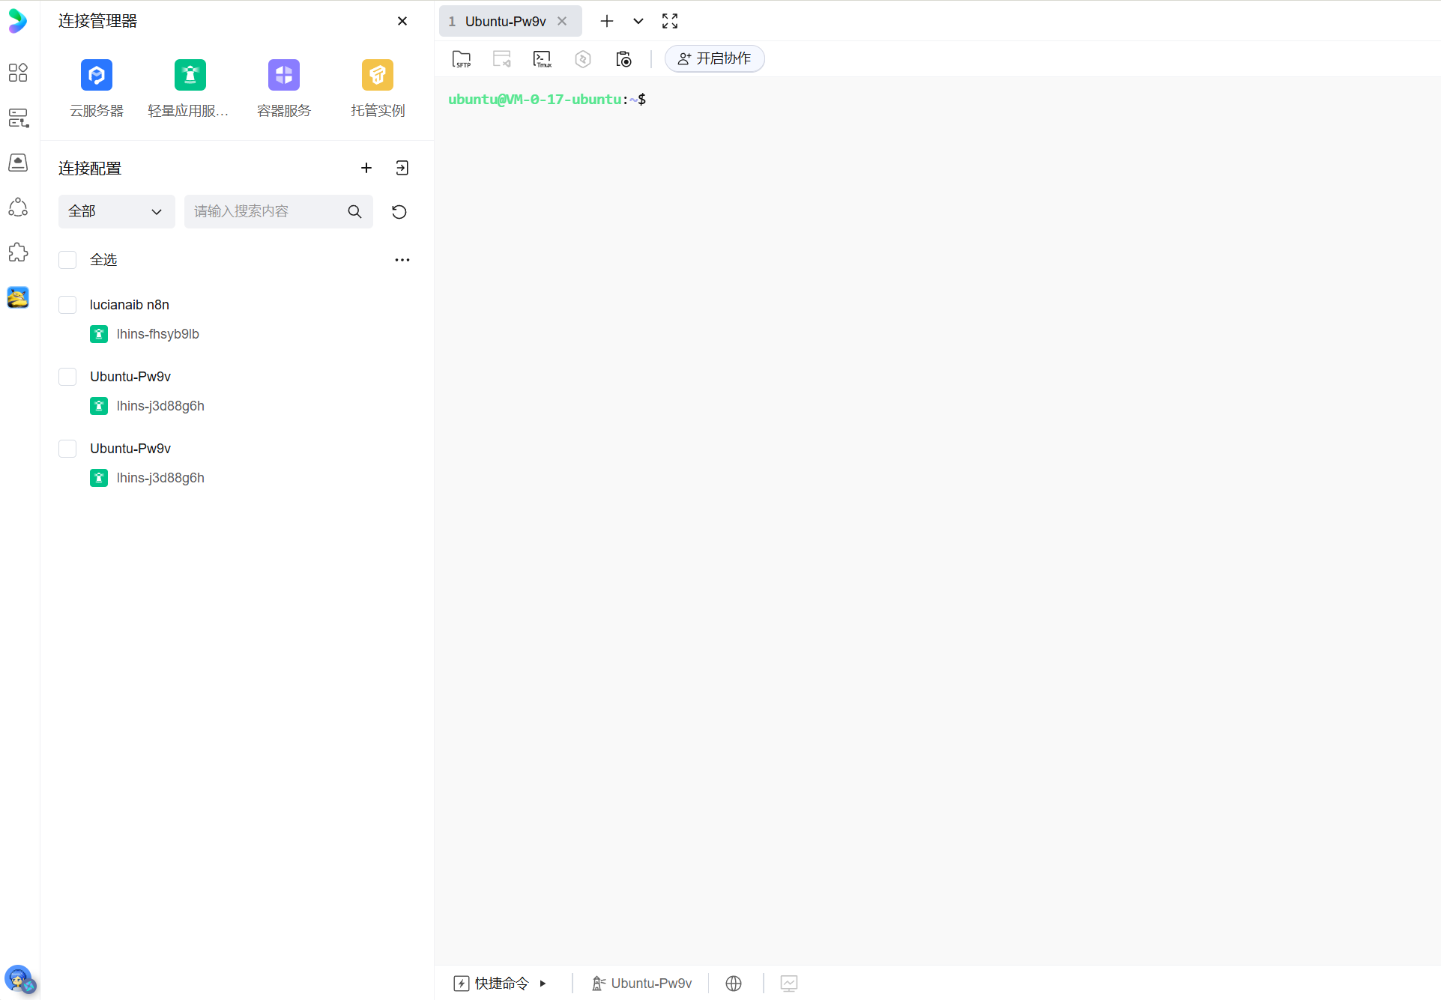Select the 云服务器 connection type
The image size is (1441, 1000).
[96, 75]
